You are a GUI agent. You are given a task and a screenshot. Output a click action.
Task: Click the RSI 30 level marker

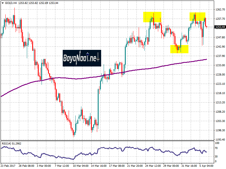(217, 156)
